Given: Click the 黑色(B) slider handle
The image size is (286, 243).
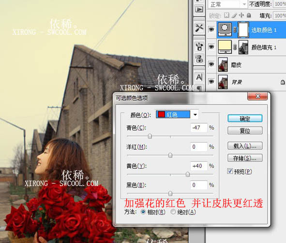Looking at the screenshot, I should 170,194.
